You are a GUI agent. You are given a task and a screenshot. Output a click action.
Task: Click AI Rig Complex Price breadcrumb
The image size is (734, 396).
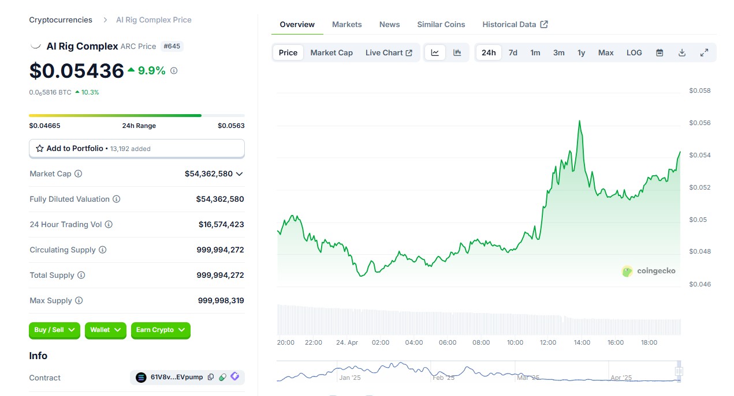click(154, 20)
